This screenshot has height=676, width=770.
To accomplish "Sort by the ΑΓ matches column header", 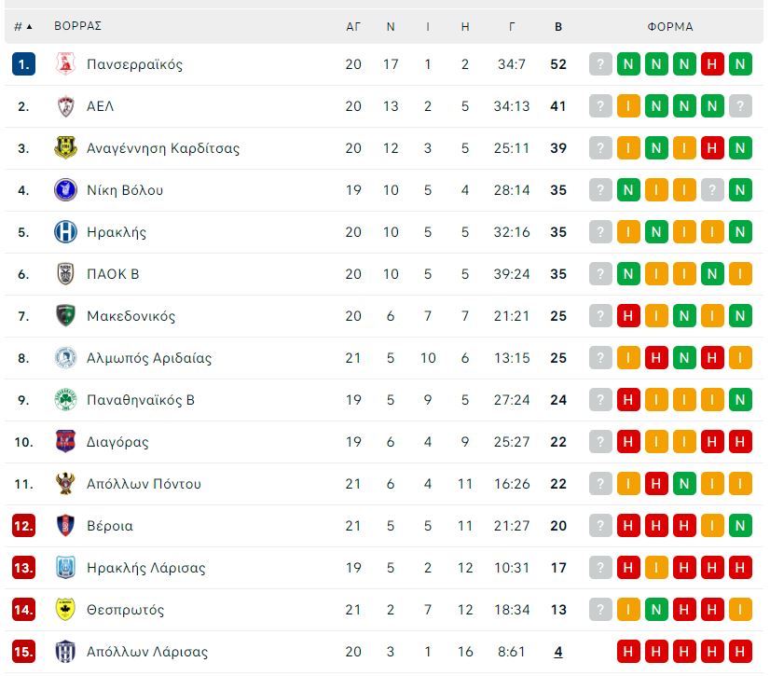I will point(353,27).
